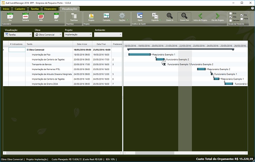Viewport: 255px width, 162px height.
Task: Click the 18/05/2016 09:00 cell of Obra Comercial
Action: pos(82,50)
